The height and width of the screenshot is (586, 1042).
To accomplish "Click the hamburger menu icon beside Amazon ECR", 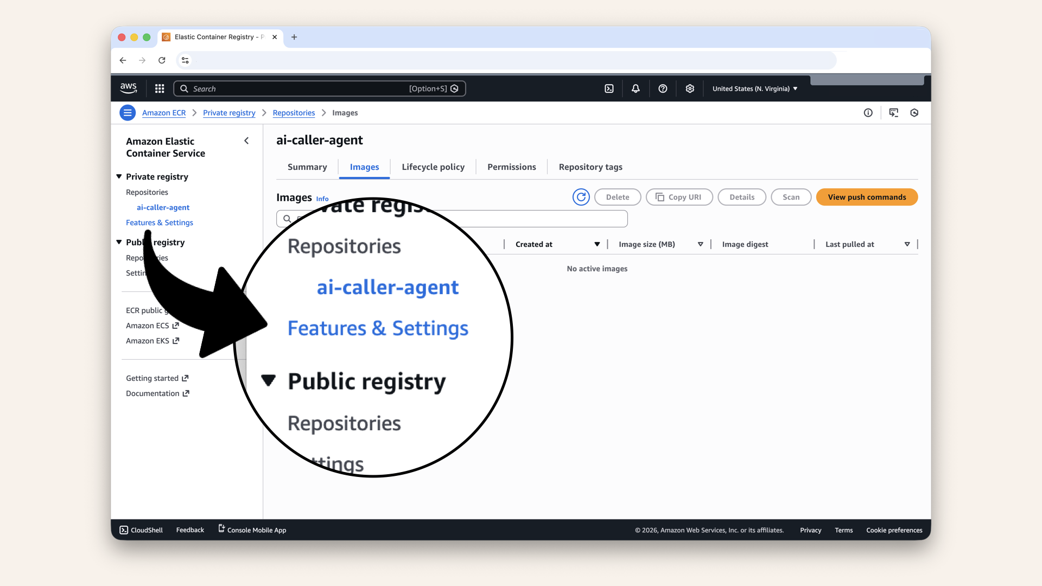I will coord(127,112).
